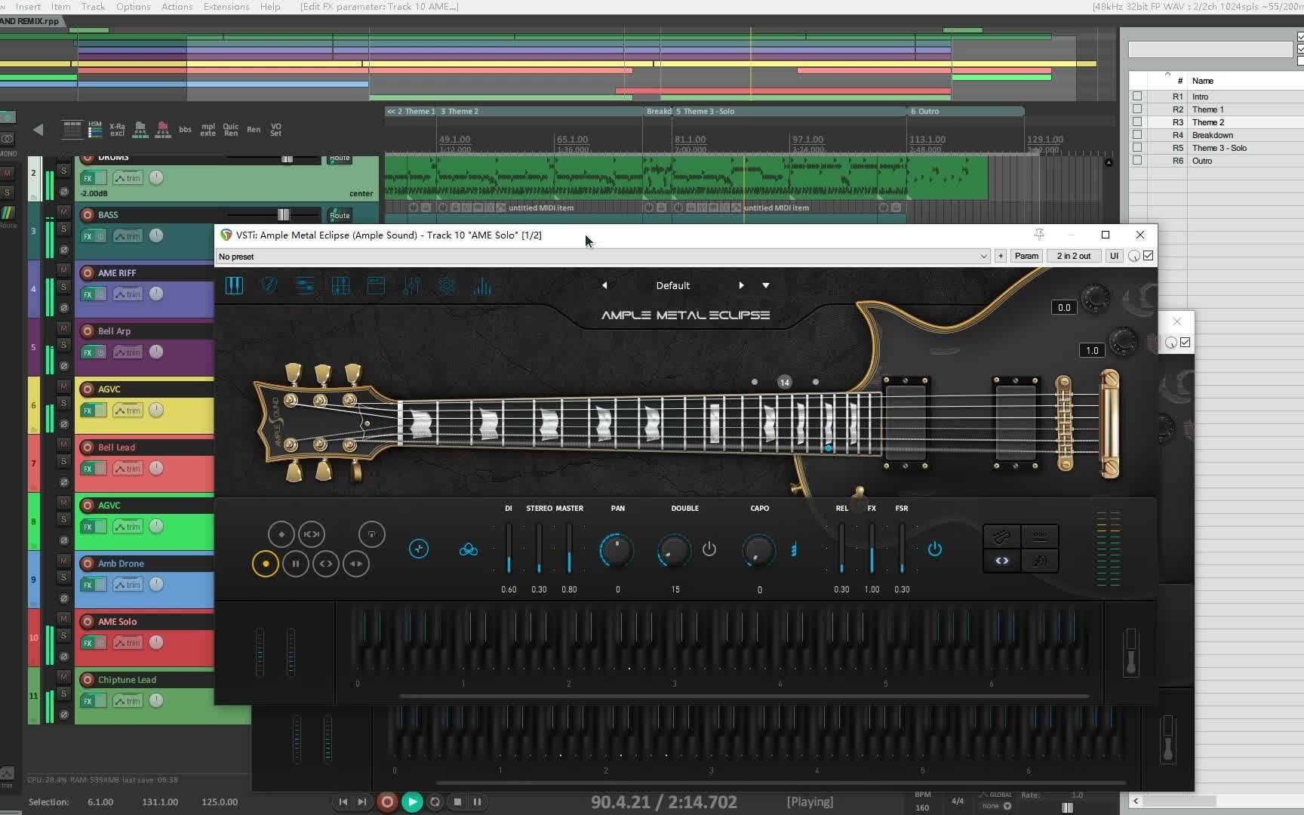Click the VO Set toolbar button
The image size is (1304, 815).
tap(276, 129)
